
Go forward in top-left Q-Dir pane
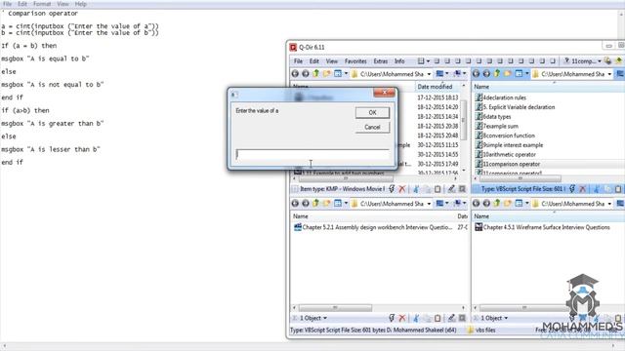(x=306, y=74)
